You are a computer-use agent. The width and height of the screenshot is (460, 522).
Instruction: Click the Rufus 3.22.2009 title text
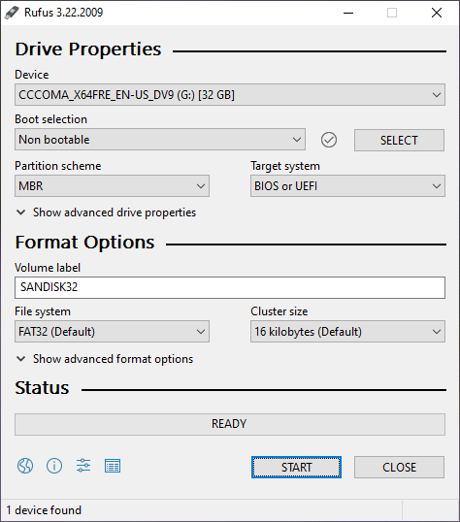point(64,13)
